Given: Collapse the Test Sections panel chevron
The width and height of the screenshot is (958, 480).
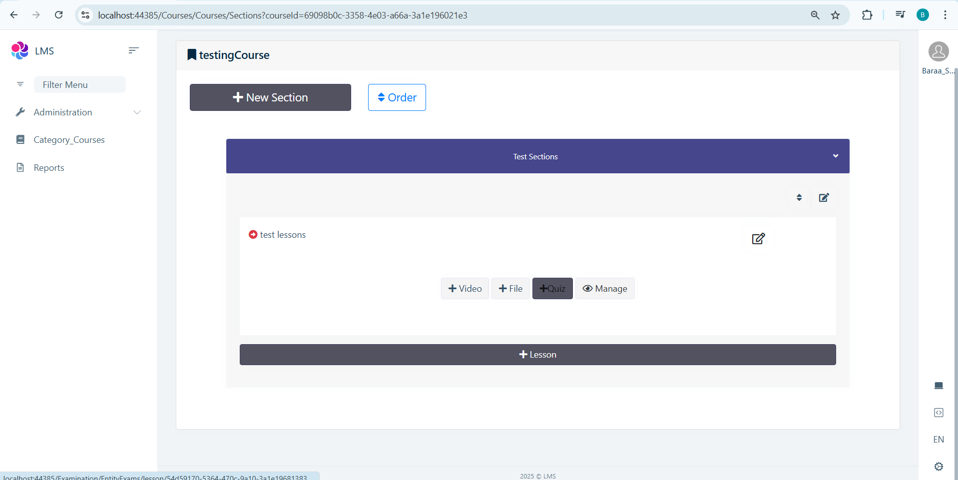Looking at the screenshot, I should pos(836,156).
